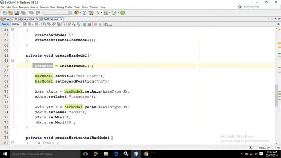This screenshot has height=158, width=281.
Task: Open the Profile Project dropdown arrow
Action: 118,13
